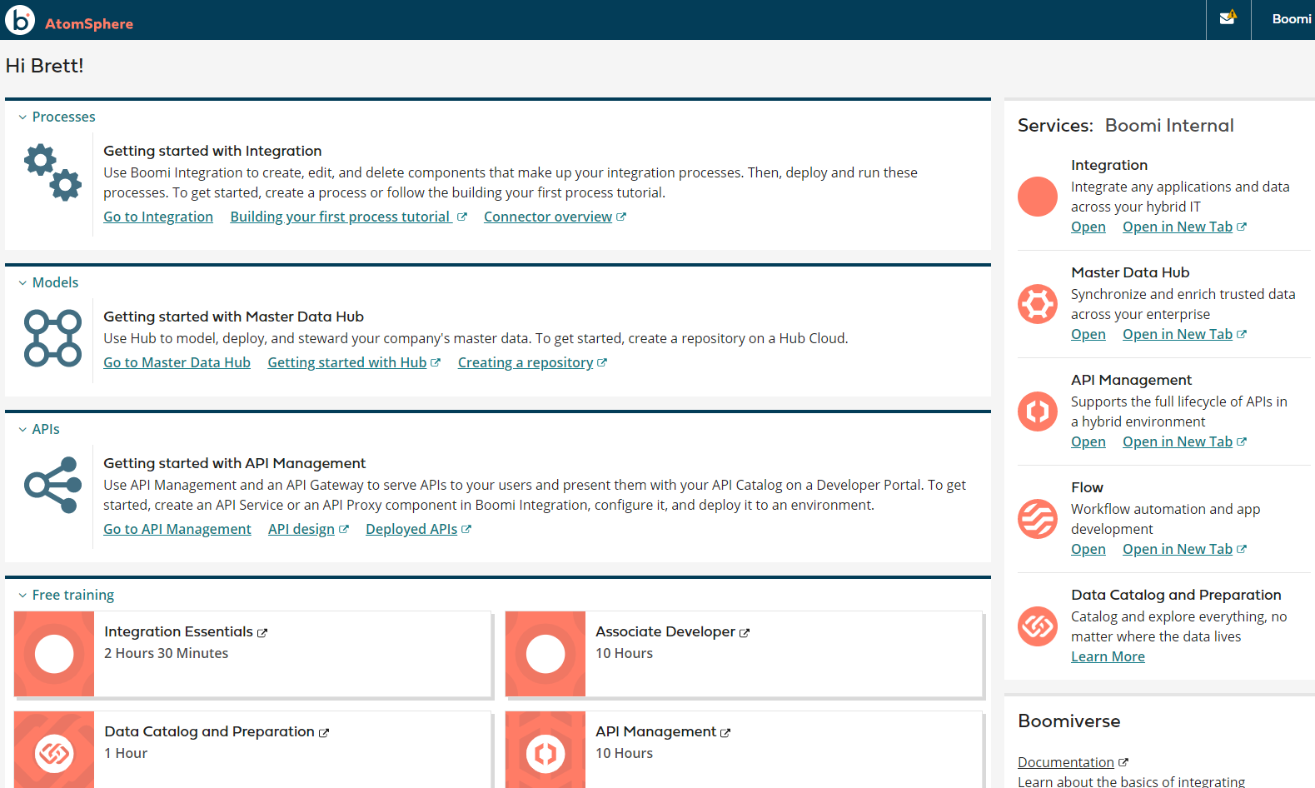The height and width of the screenshot is (788, 1315).
Task: Click external-link icon beside Associate Developer
Action: [745, 633]
